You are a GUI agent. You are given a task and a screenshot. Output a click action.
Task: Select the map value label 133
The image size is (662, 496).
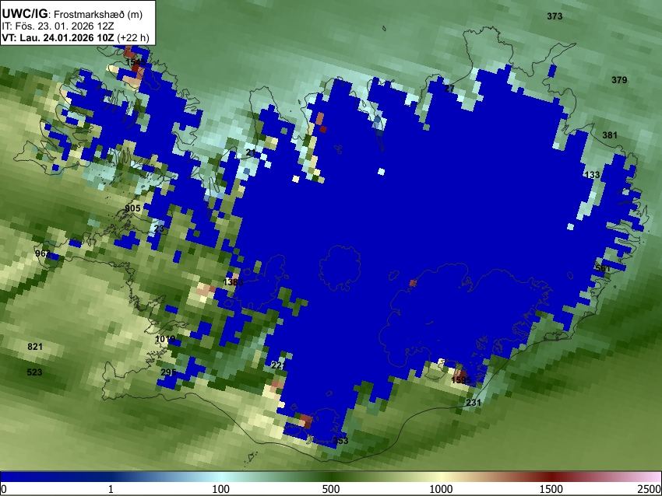click(x=592, y=175)
